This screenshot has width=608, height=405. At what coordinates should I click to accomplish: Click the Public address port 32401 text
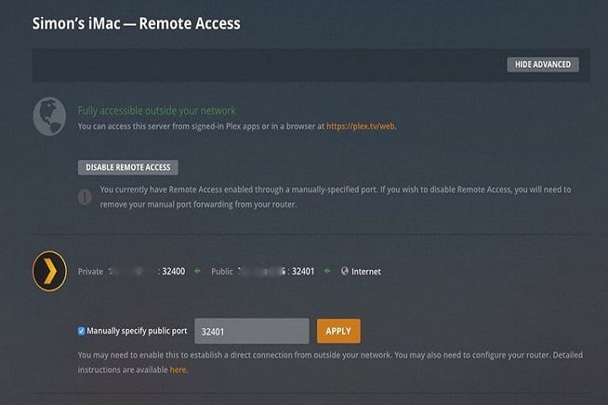pyautogui.click(x=302, y=272)
